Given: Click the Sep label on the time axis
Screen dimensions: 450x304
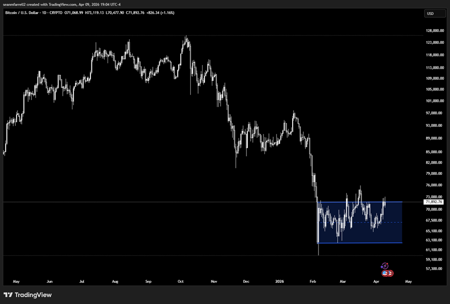Looking at the screenshot, I should pyautogui.click(x=148, y=281).
